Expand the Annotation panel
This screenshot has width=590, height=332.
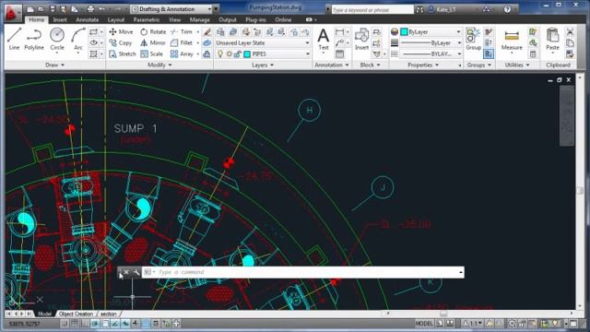coord(332,65)
